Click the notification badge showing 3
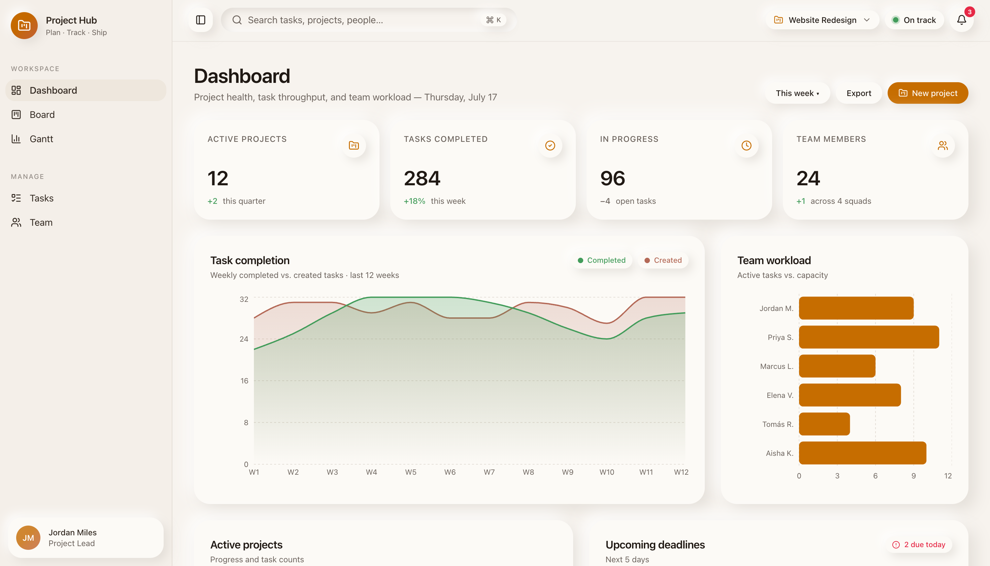The image size is (990, 566). pyautogui.click(x=969, y=12)
